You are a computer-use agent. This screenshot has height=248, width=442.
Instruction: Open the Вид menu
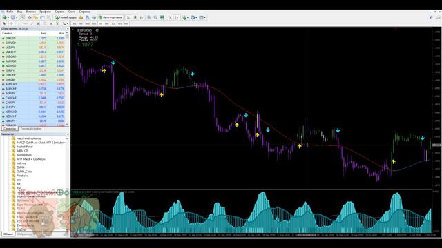click(19, 12)
